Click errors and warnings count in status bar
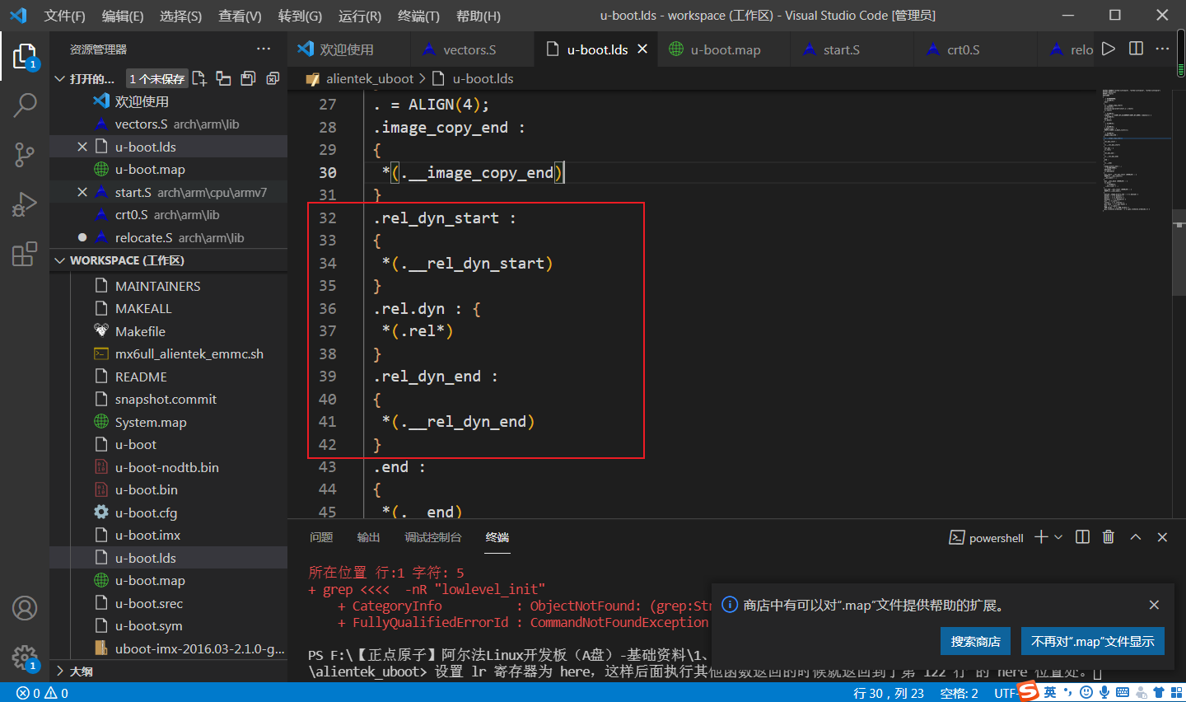The height and width of the screenshot is (702, 1186). (42, 693)
